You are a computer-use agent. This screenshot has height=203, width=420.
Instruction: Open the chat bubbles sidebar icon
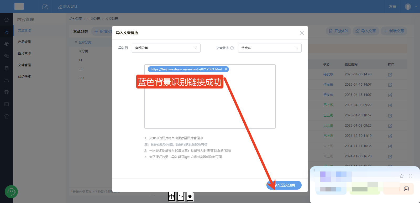point(7,56)
